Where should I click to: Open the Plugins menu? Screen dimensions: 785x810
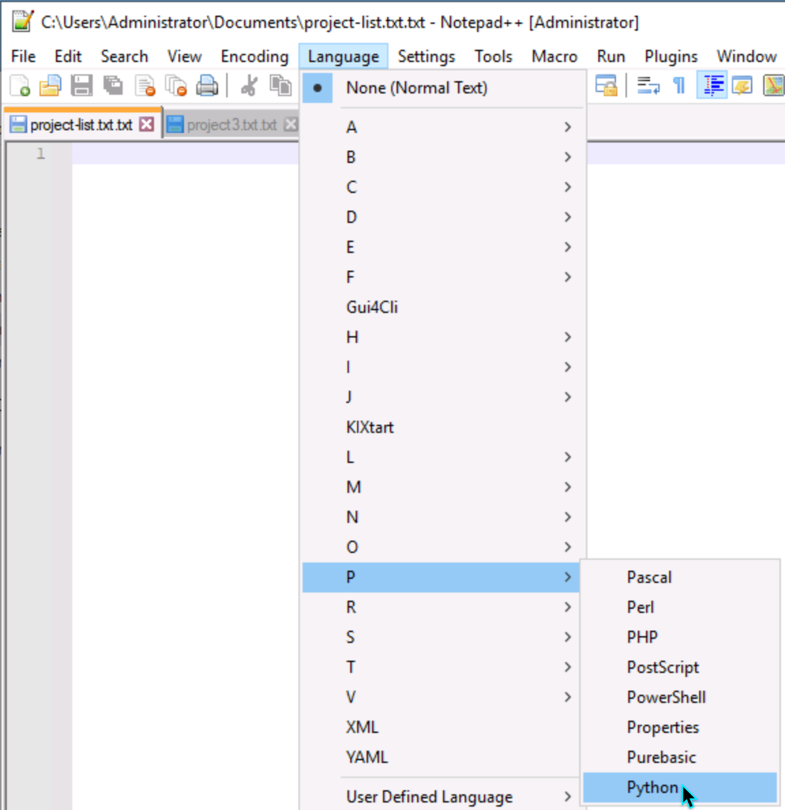click(x=671, y=57)
